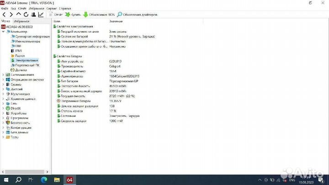
Task: Expand the Системная плата node
Action: click(x=3, y=74)
